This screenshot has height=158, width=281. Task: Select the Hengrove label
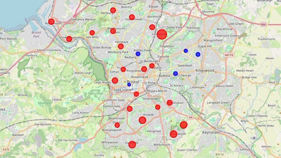coord(154,131)
